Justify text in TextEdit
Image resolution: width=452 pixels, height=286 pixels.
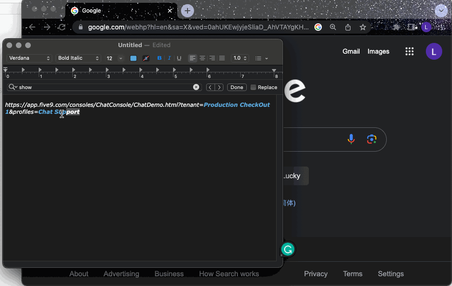(x=222, y=58)
